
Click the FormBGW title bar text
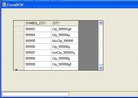15,5
